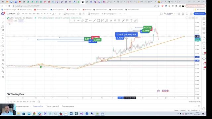Open chart settings gear
212x119 pixels.
[183, 14]
